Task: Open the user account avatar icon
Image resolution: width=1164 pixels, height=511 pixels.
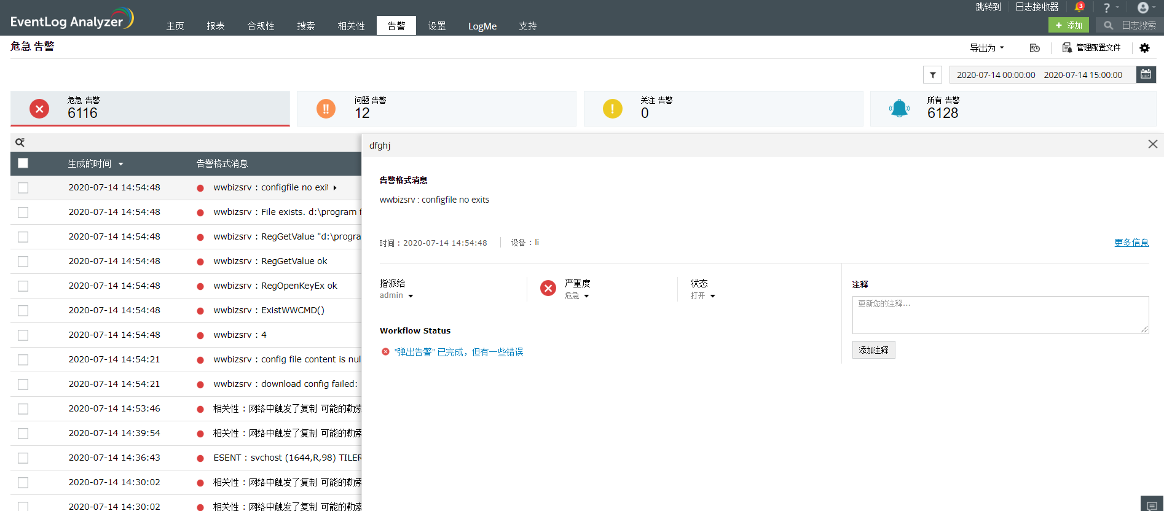Action: coord(1142,7)
